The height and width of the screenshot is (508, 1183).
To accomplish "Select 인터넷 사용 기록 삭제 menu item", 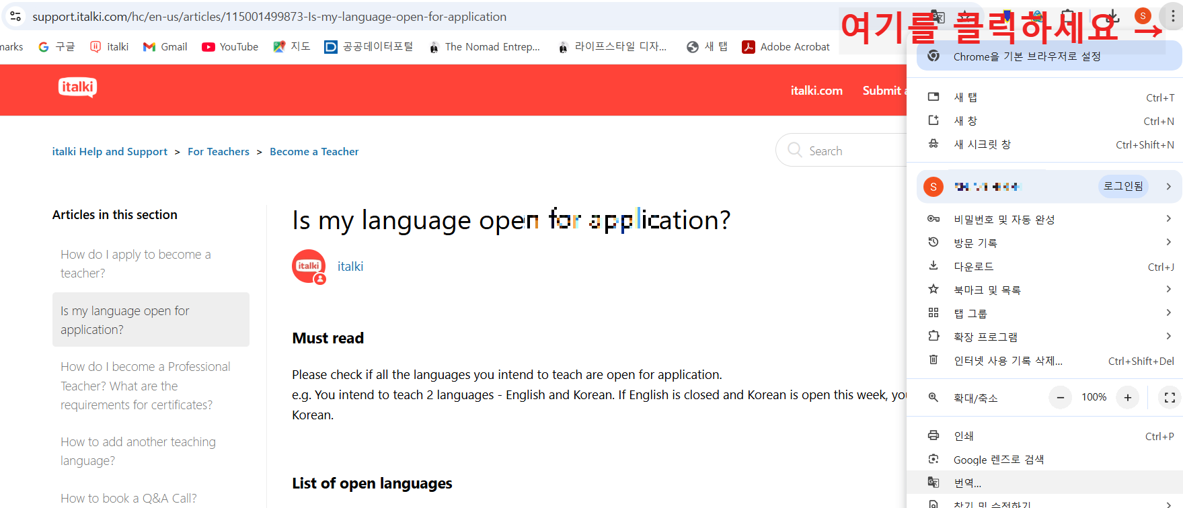I will coord(1044,360).
